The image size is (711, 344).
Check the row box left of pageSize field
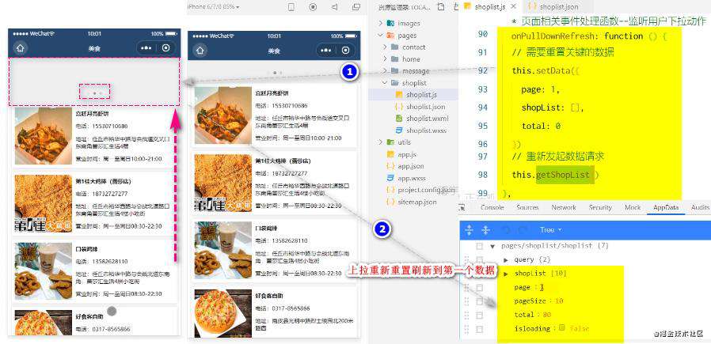(x=479, y=301)
